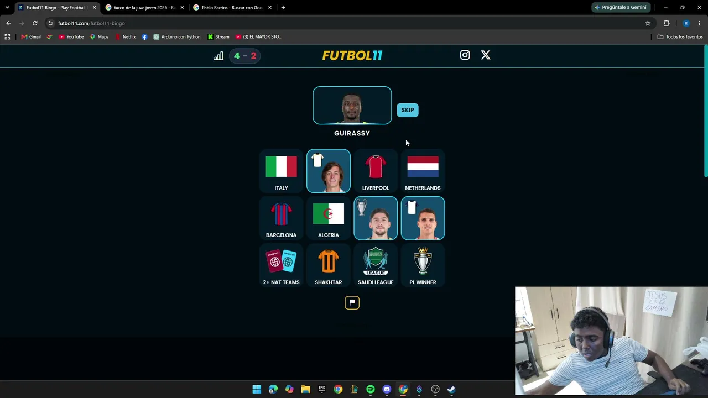Select the filled cell with the trophy badge
Viewport: 708px width, 398px height.
pyautogui.click(x=376, y=218)
